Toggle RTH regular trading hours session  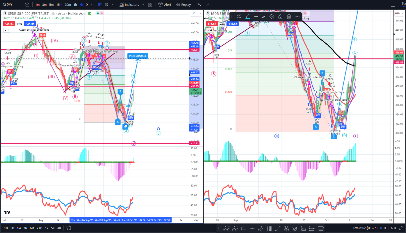click(x=383, y=228)
